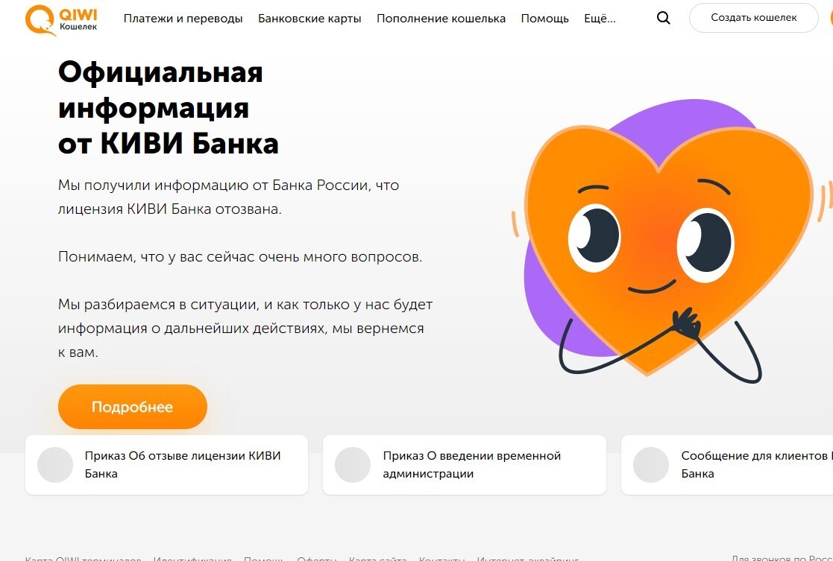The width and height of the screenshot is (833, 561).
Task: Open Приказ Об отзыве лицензии КИВИ Банка card
Action: coord(166,465)
